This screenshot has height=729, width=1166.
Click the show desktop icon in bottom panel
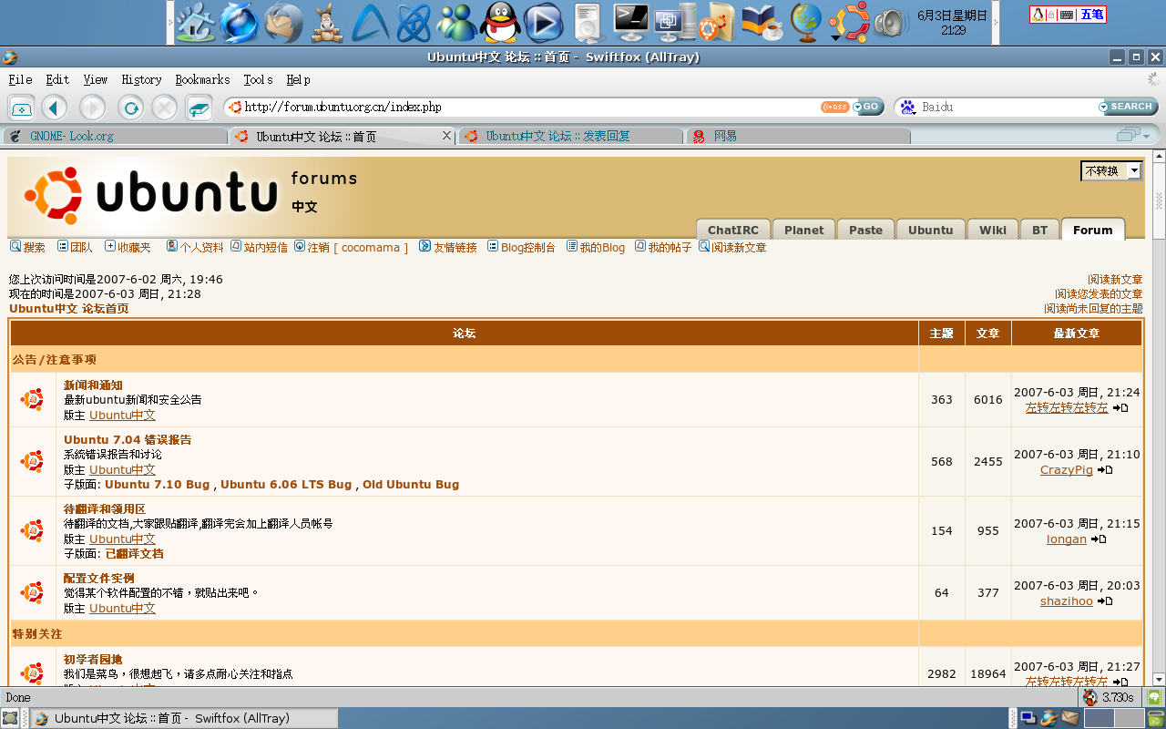[x=9, y=718]
